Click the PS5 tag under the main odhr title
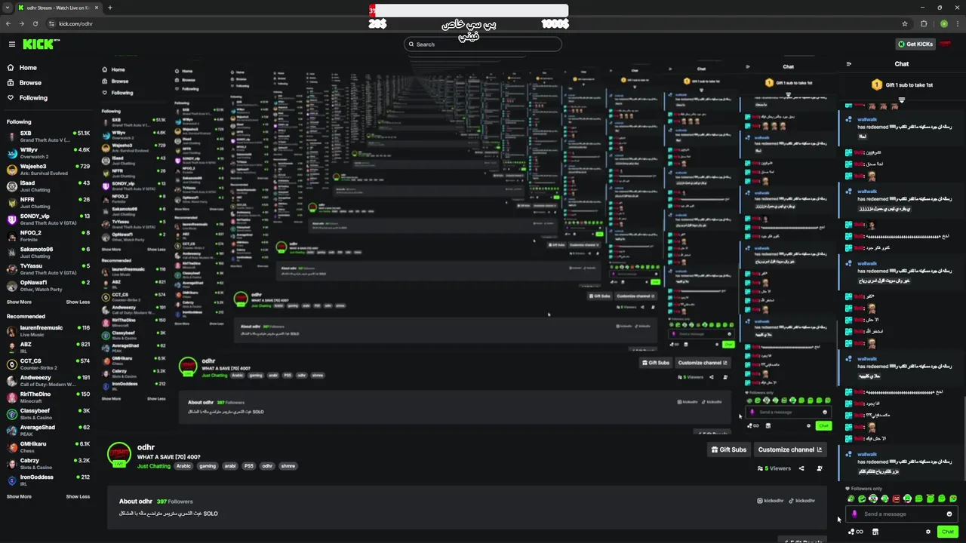Screen dimensions: 966x543 point(249,466)
